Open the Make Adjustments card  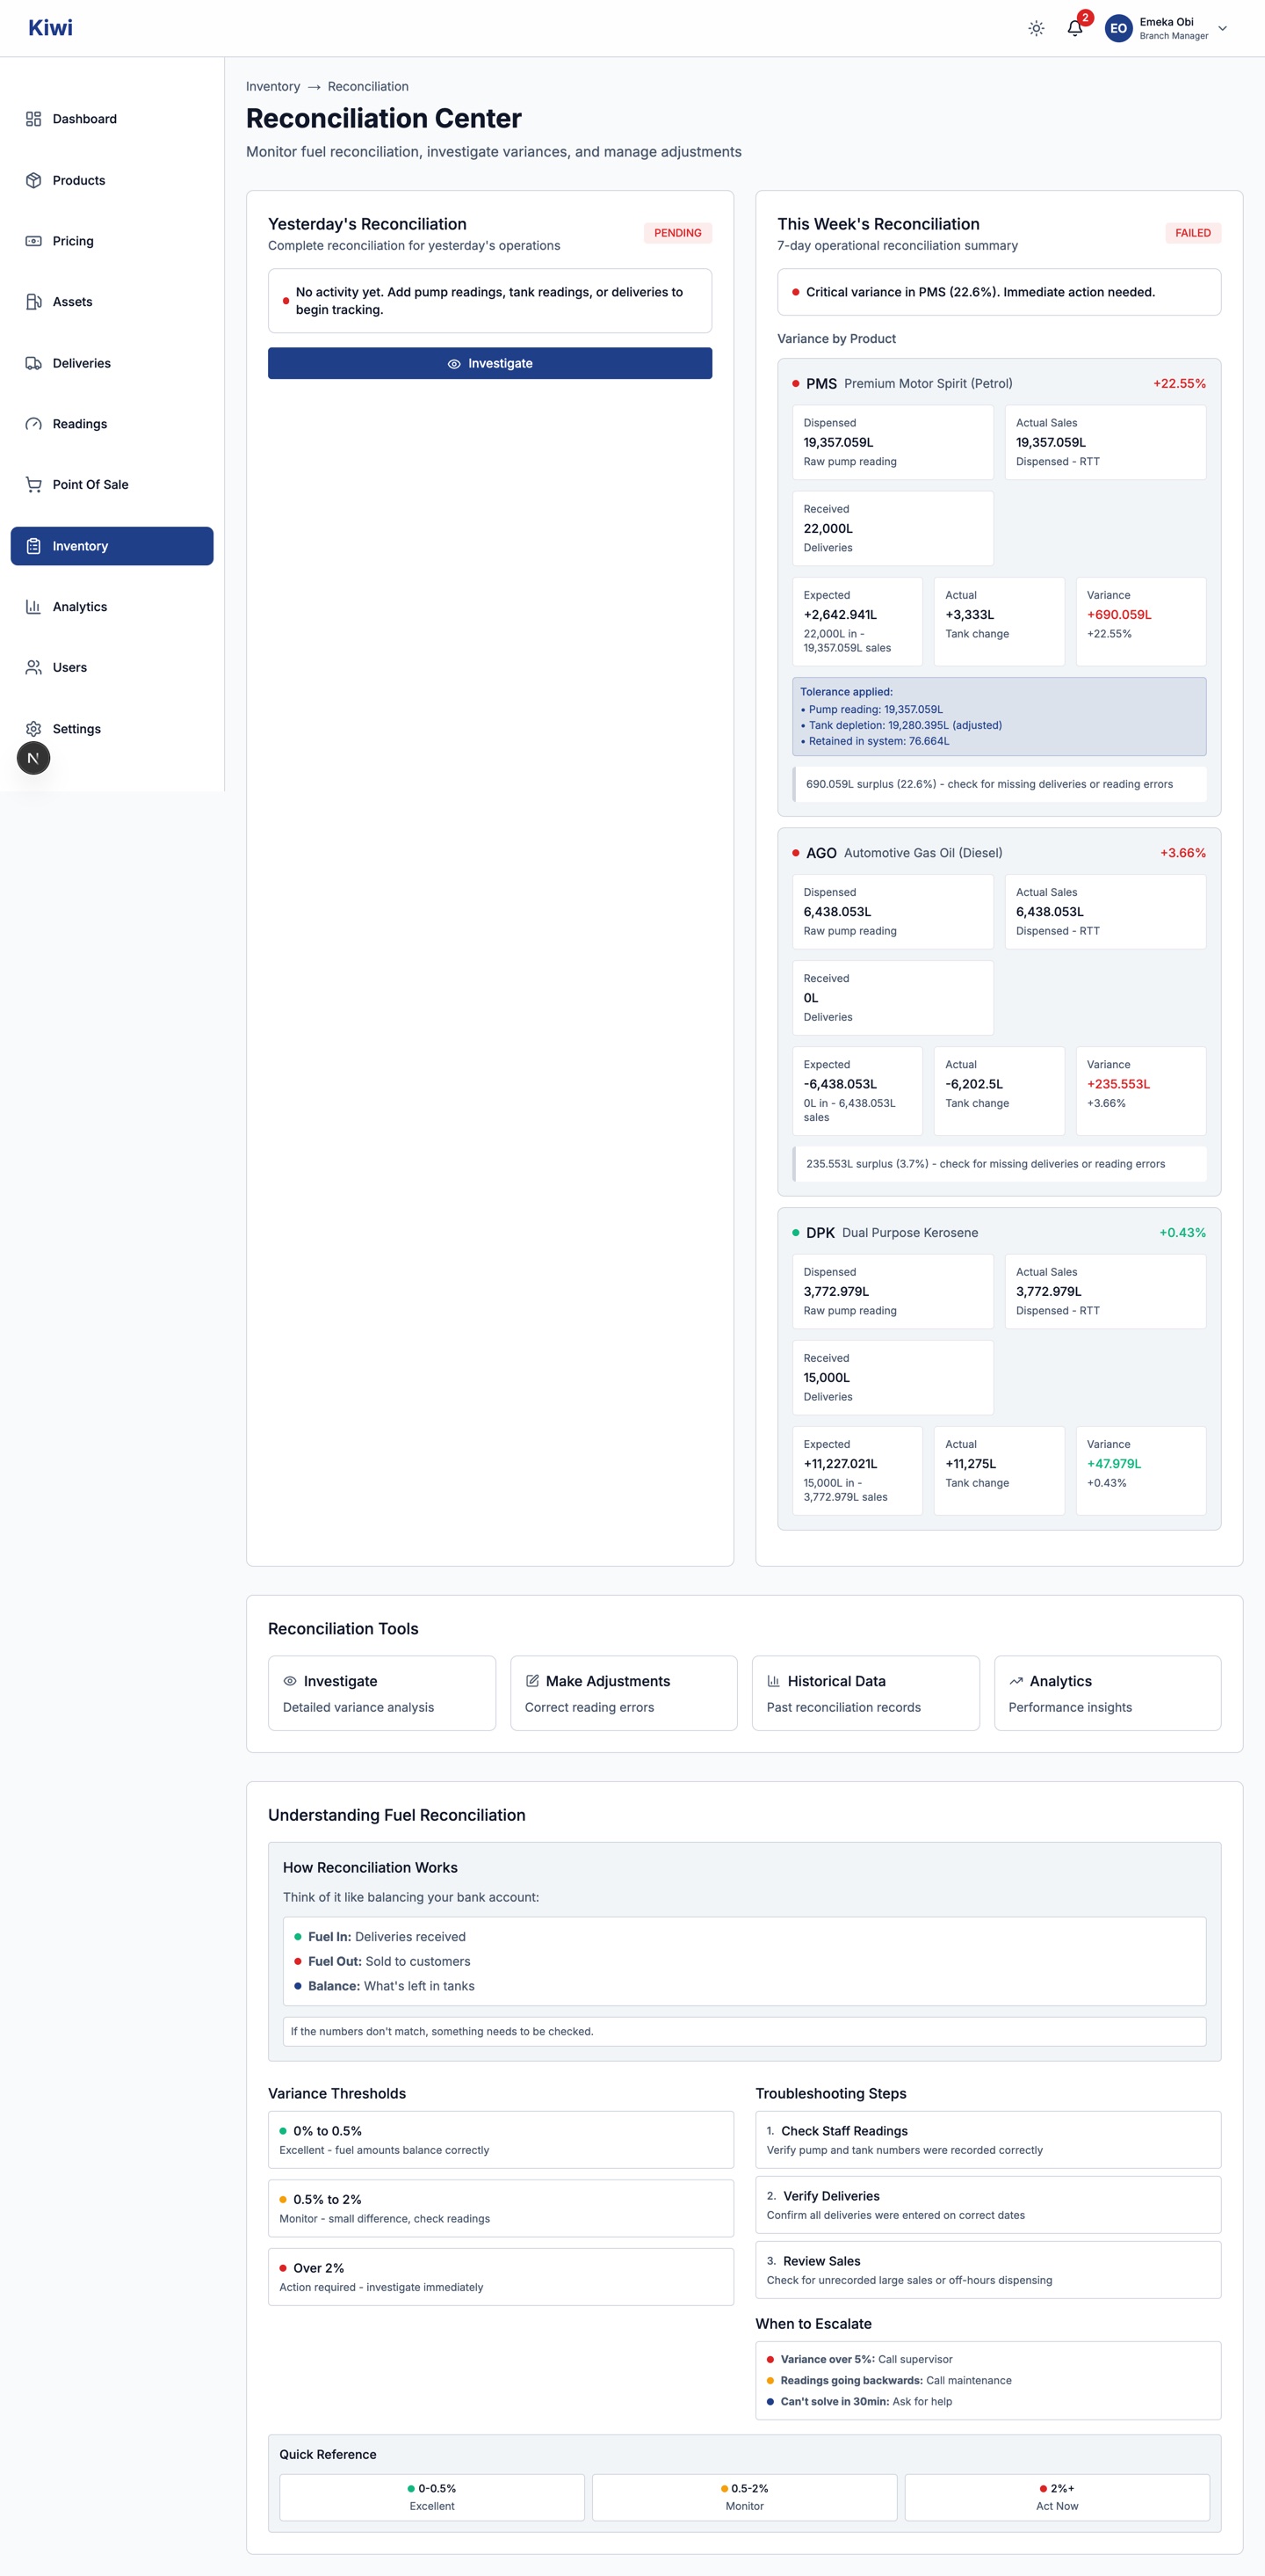pos(624,1693)
